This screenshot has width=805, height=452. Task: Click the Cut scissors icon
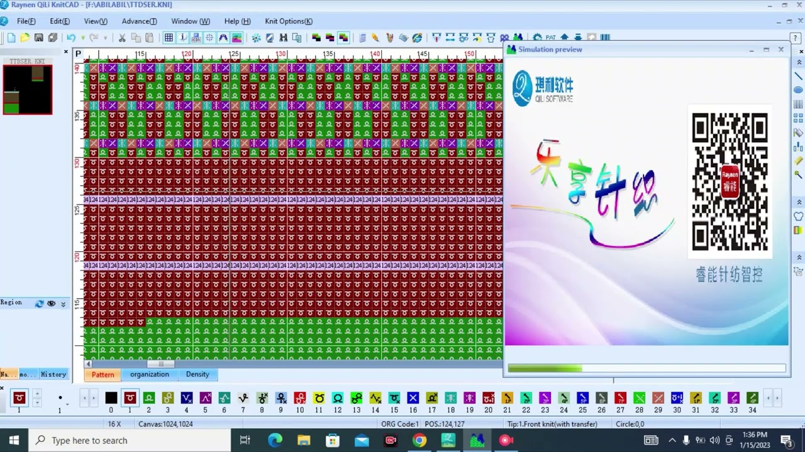(x=122, y=38)
